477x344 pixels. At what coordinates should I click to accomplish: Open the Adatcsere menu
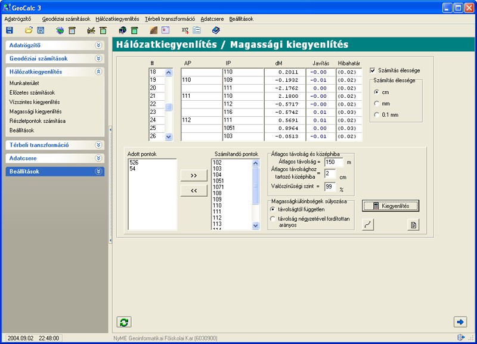212,19
